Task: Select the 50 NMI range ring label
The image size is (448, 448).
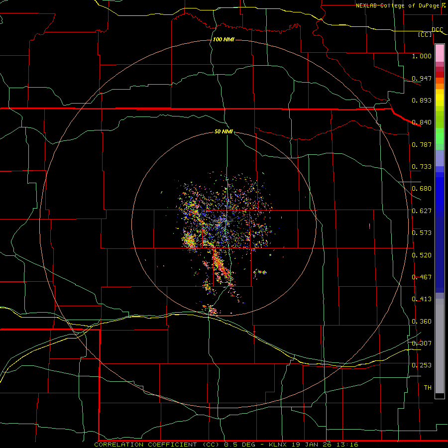Action: 224,131
